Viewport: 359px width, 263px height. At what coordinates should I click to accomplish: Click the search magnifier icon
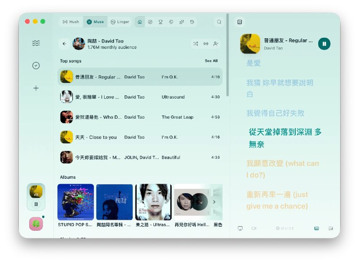219,22
